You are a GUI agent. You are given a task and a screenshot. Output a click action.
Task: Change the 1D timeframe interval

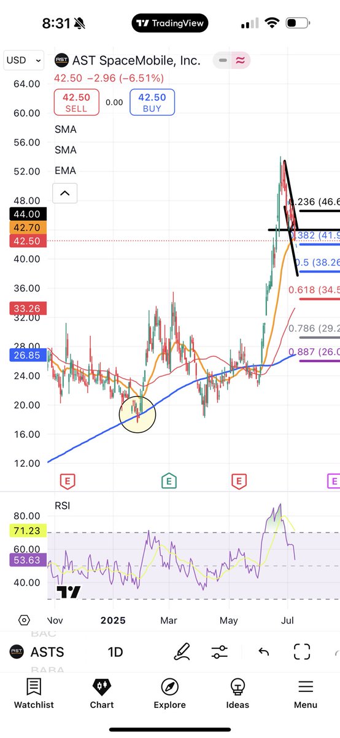tap(115, 652)
